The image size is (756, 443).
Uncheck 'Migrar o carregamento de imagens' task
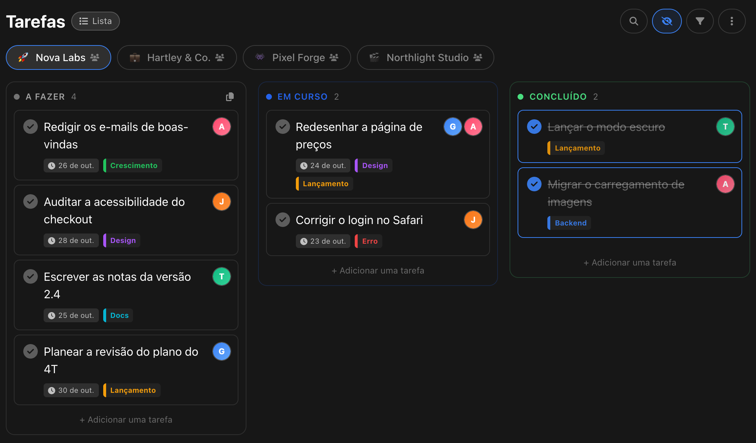534,184
